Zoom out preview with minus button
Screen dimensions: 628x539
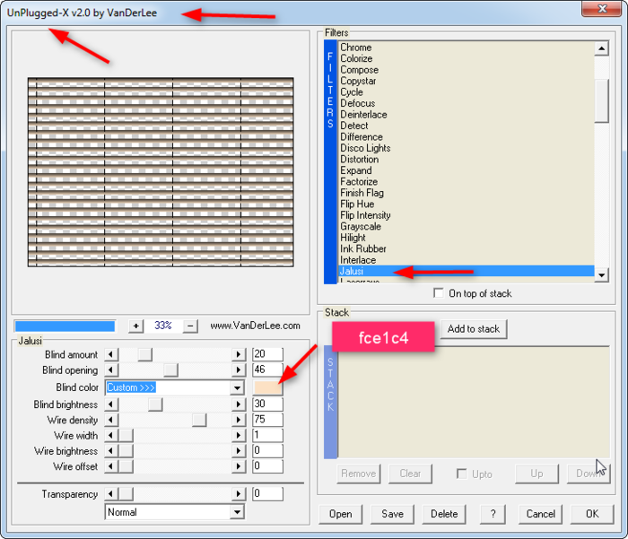pos(190,326)
